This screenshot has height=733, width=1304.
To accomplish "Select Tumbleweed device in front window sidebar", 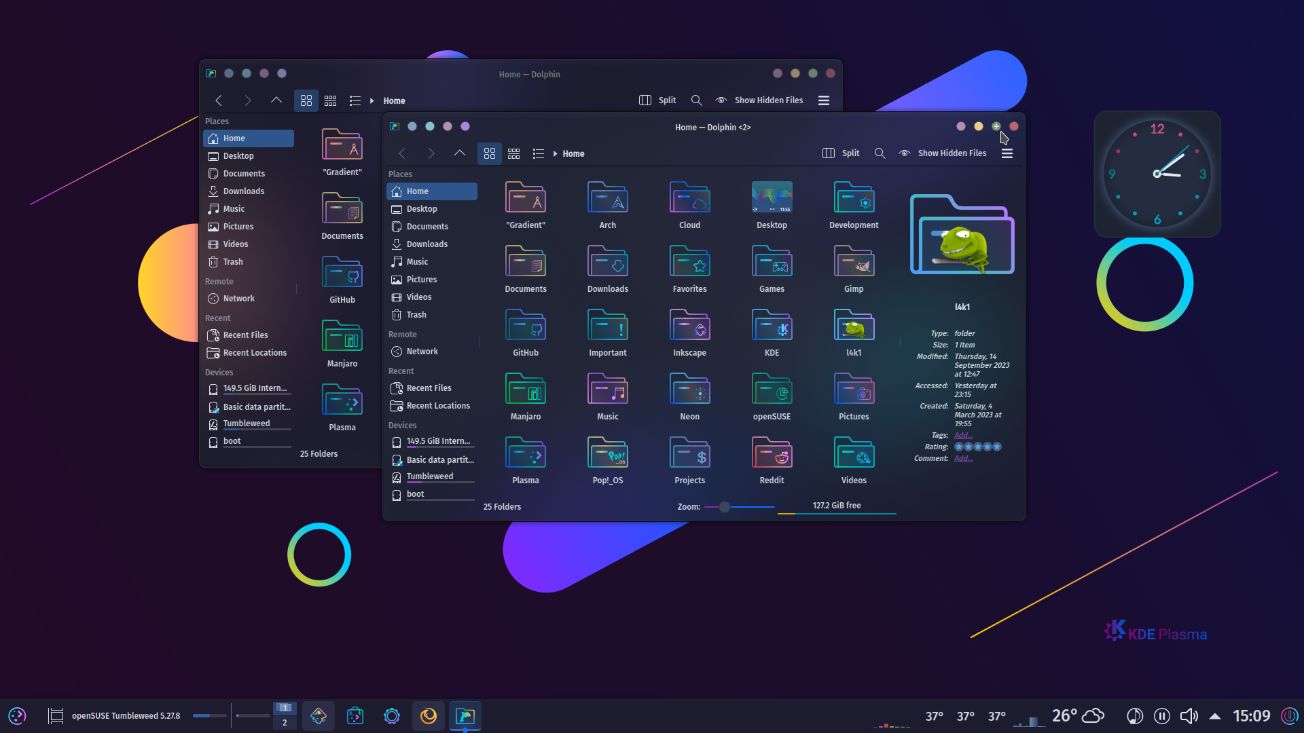I will pos(432,477).
